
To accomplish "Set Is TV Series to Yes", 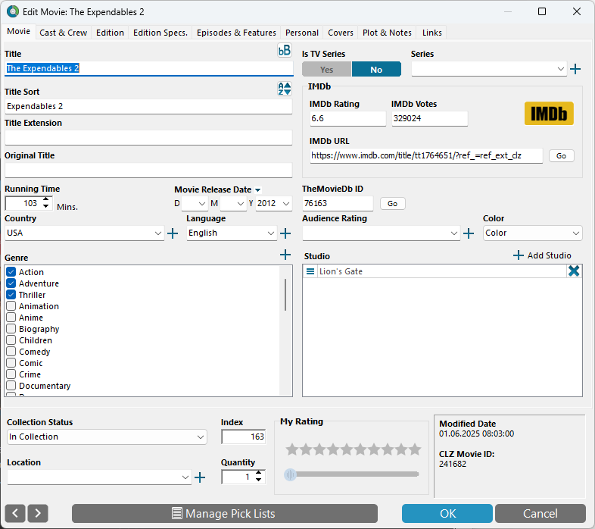I will click(326, 70).
